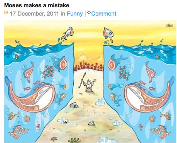This screenshot has width=177, height=143.
Task: Open the Comment link
Action: point(104,14)
